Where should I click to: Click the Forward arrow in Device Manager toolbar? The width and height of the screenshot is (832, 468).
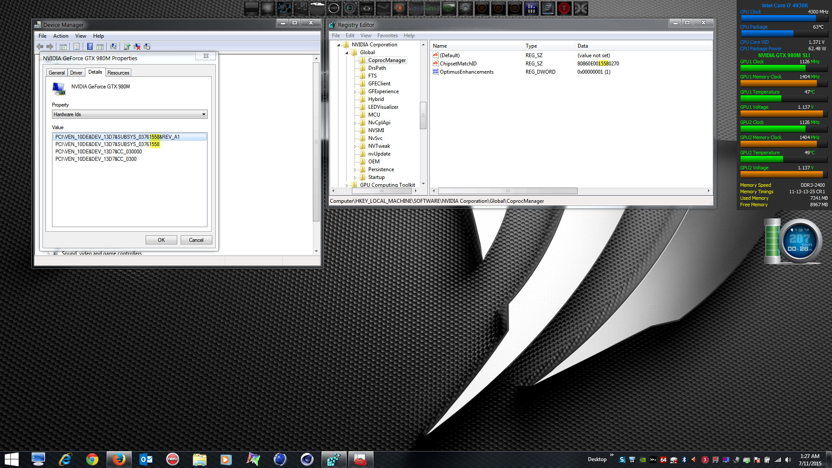50,46
